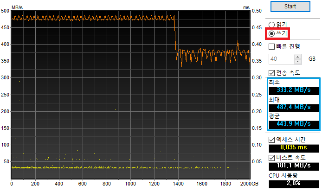Click the GB unit label beside size field
322x192 pixels.
(x=312, y=59)
